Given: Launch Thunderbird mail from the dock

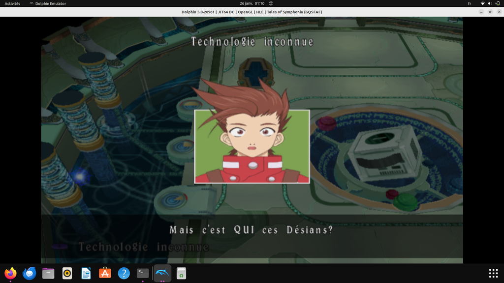Looking at the screenshot, I should 30,273.
